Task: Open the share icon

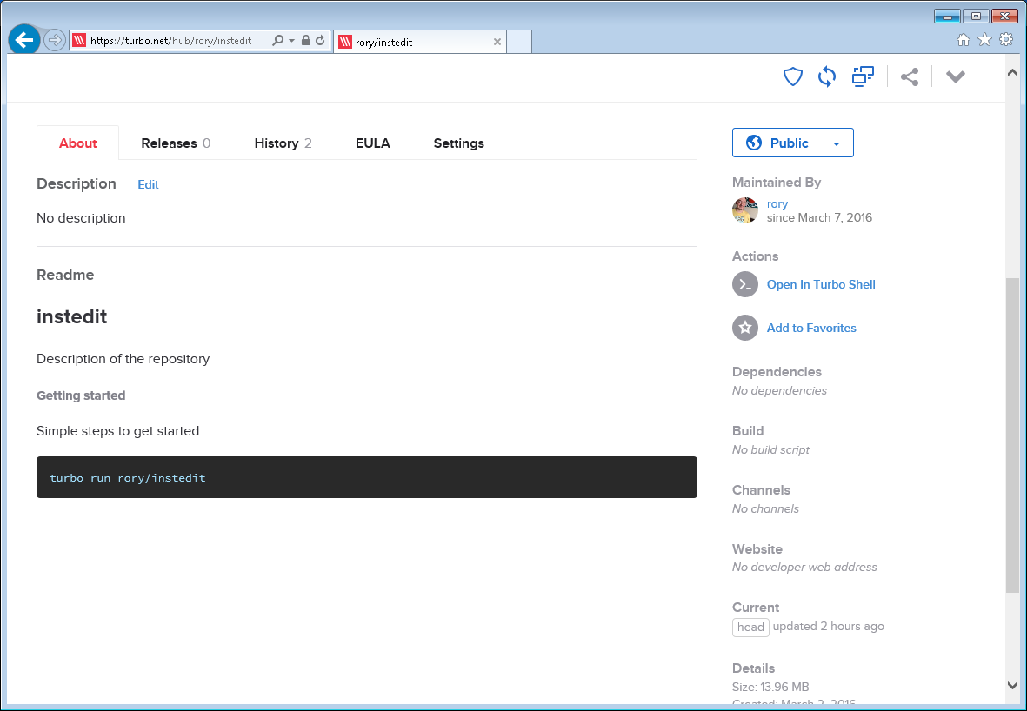Action: click(909, 76)
